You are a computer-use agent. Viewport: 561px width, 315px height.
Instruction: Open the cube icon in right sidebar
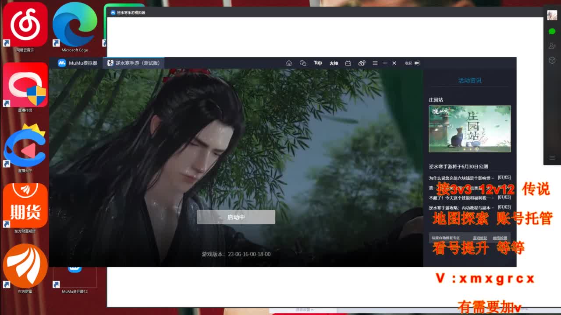tap(552, 60)
